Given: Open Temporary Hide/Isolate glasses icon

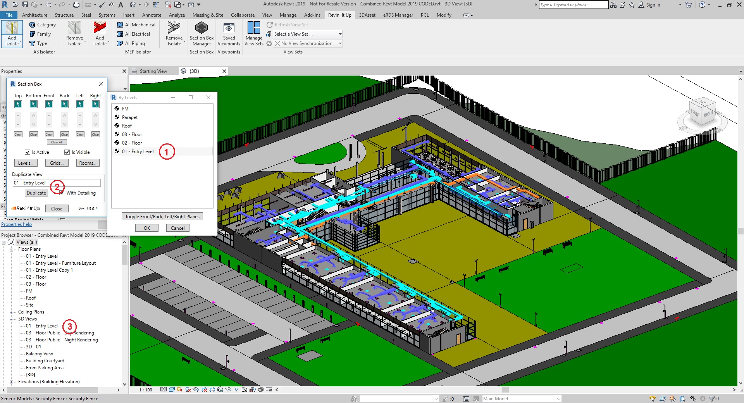Looking at the screenshot, I should click(x=228, y=390).
